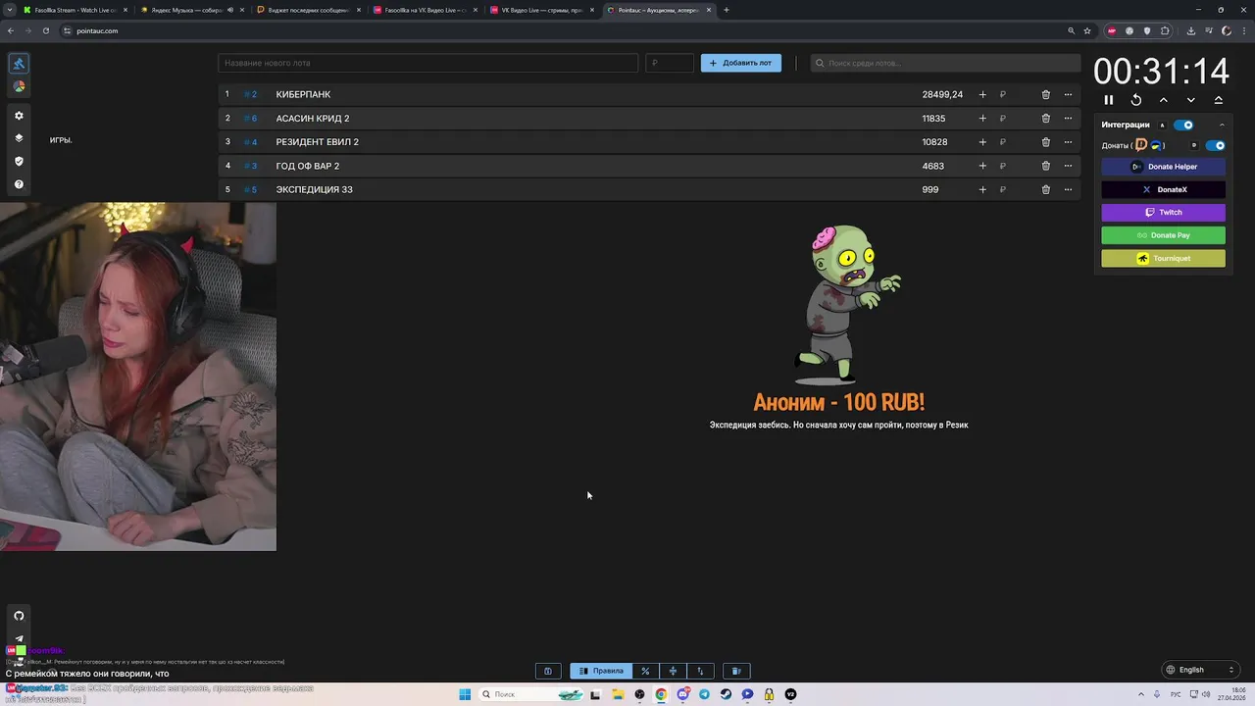The width and height of the screenshot is (1255, 706).
Task: Toggle the Правила panel button
Action: coord(601,671)
